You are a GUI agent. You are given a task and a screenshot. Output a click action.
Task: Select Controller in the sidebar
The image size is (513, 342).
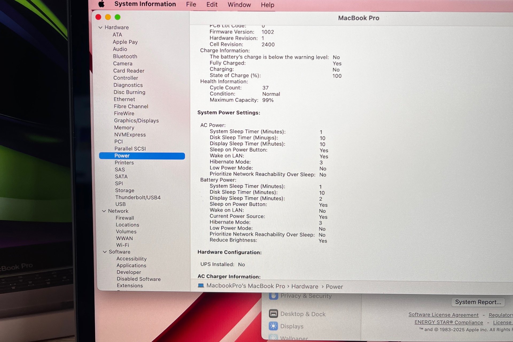126,78
